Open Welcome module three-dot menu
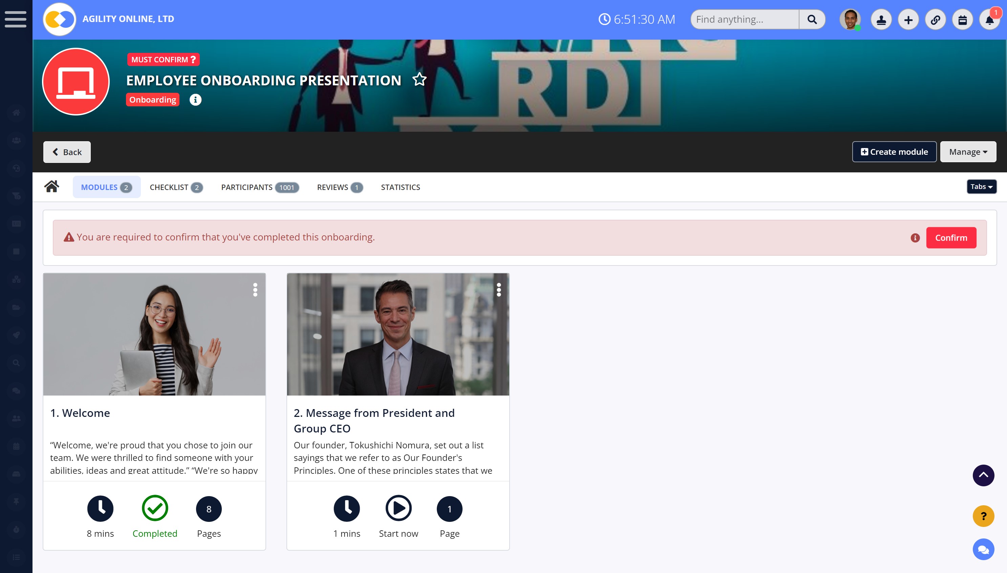Image resolution: width=1007 pixels, height=573 pixels. click(255, 290)
